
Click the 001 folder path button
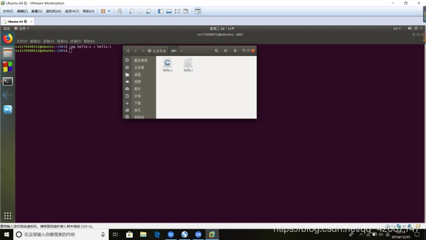[x=174, y=51]
